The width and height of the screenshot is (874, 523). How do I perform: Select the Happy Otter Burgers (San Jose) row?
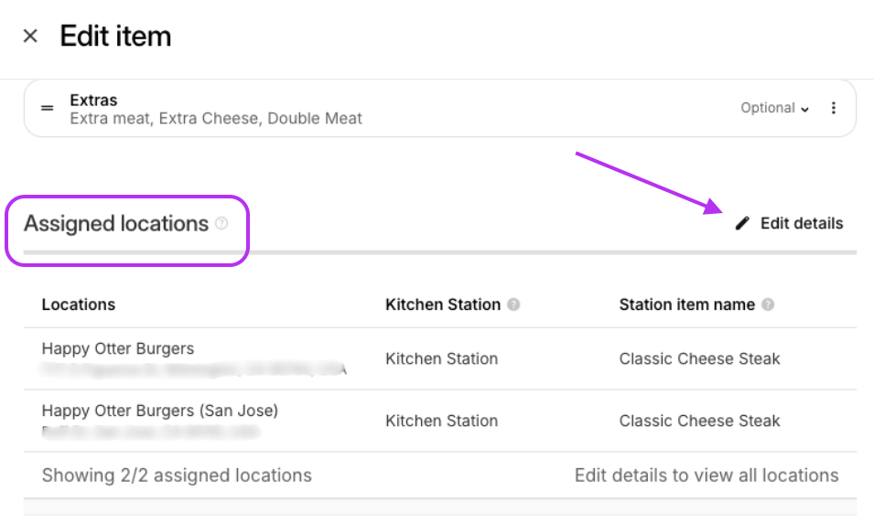pos(159,411)
